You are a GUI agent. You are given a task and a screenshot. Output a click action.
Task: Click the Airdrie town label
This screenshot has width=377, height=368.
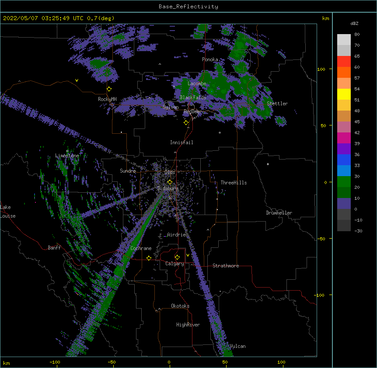[176, 235]
